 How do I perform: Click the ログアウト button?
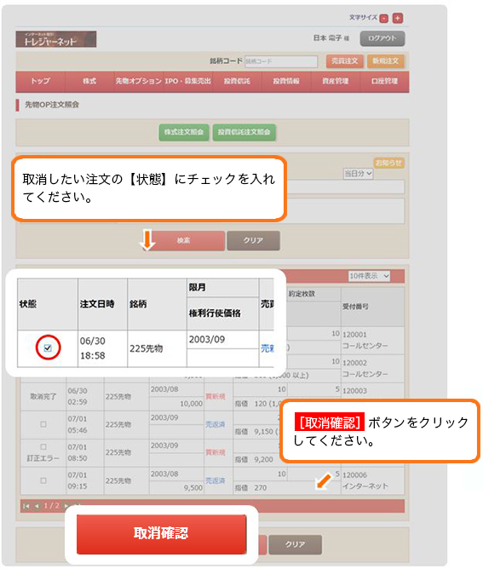click(x=382, y=38)
